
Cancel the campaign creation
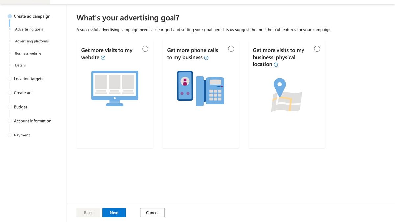[152, 212]
